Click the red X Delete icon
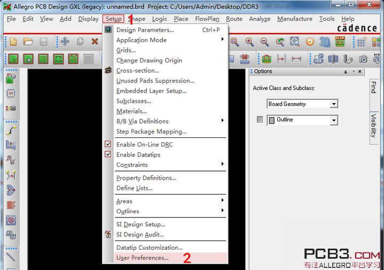Viewport: 384px width, 270px height. (95, 42)
